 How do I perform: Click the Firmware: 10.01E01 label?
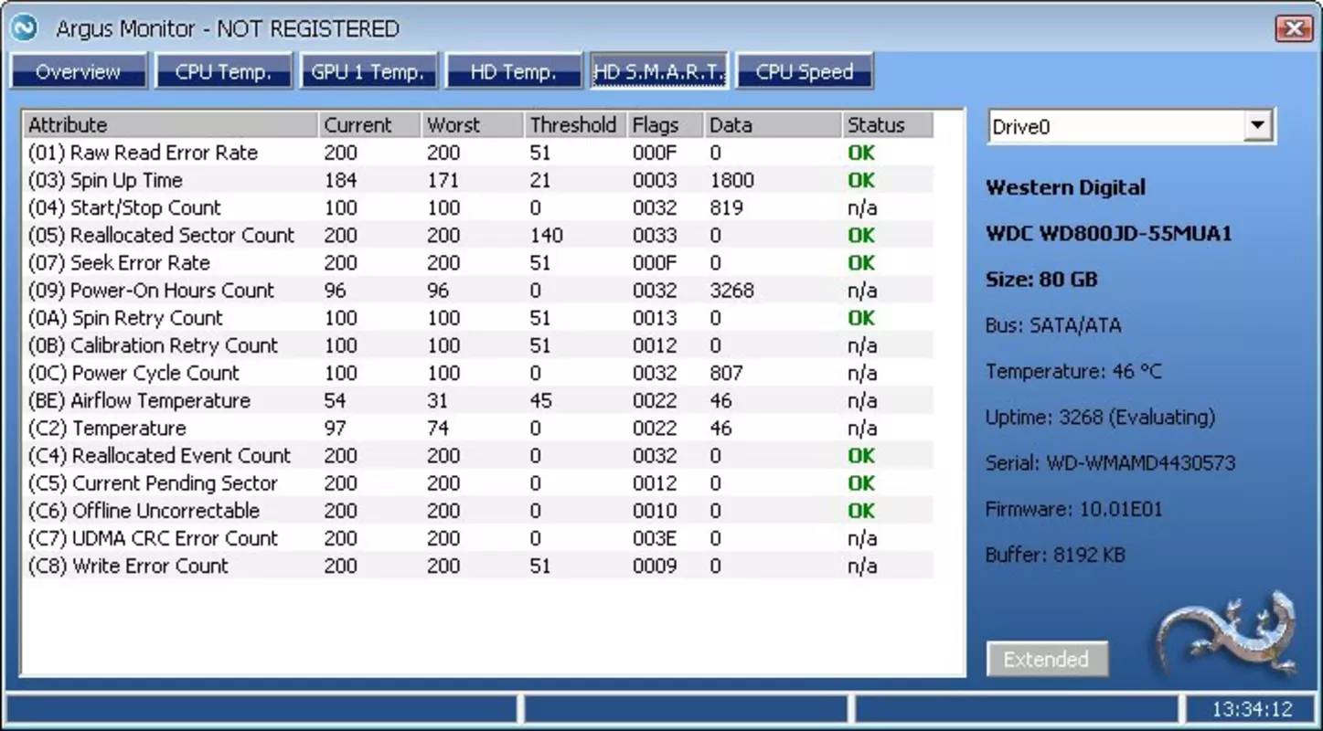(1074, 509)
